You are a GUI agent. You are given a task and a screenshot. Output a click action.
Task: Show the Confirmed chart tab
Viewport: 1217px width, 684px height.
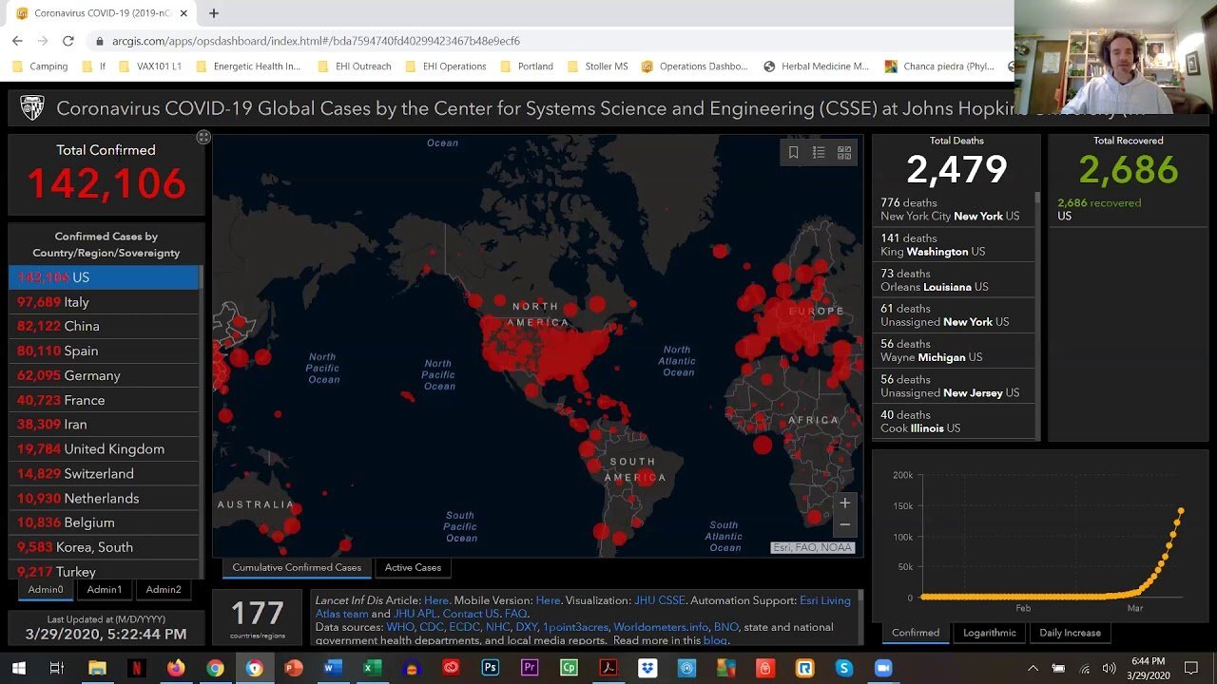(x=916, y=633)
